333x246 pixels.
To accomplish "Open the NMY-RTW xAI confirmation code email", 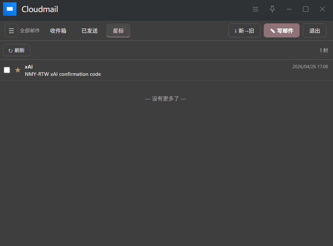I will click(x=166, y=70).
